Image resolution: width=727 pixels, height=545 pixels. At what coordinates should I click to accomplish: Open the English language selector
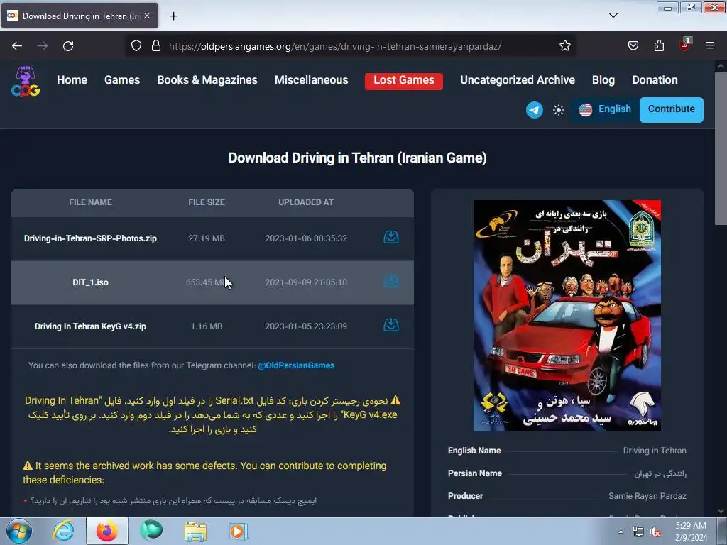605,109
